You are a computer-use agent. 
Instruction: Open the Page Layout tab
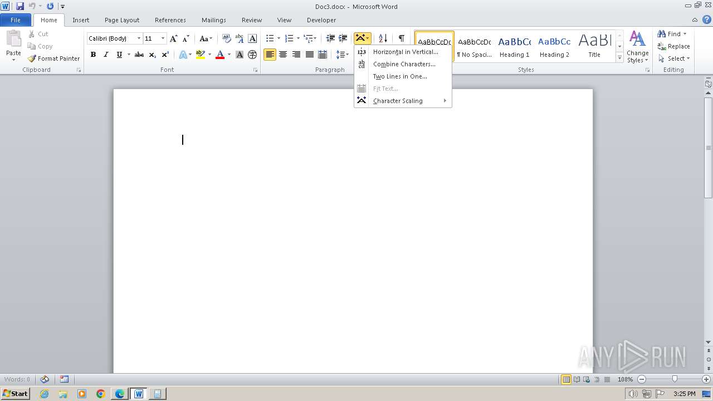[x=122, y=20]
